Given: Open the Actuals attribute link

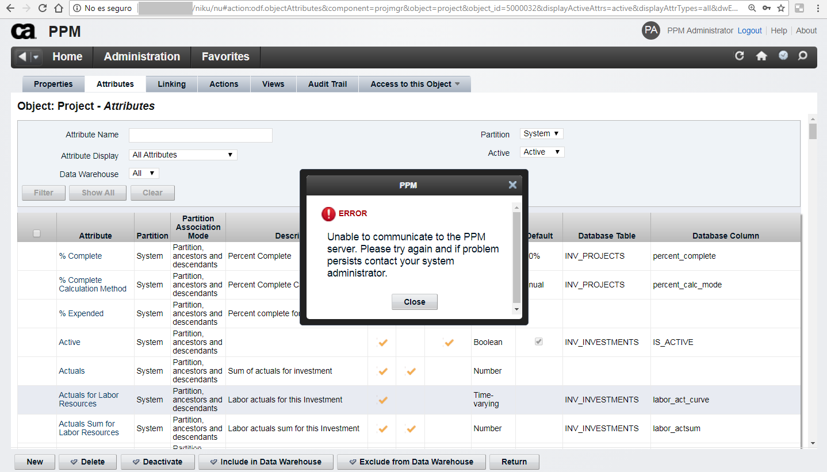Looking at the screenshot, I should click(x=72, y=371).
